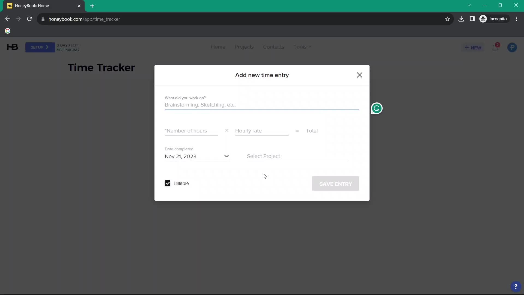The width and height of the screenshot is (524, 295).
Task: Open the help question mark button
Action: click(516, 287)
